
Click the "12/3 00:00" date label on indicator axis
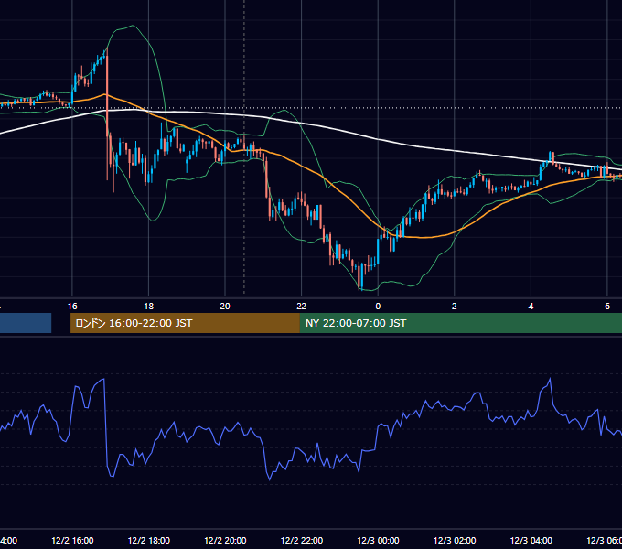coord(378,540)
